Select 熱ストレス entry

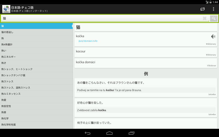36,81
